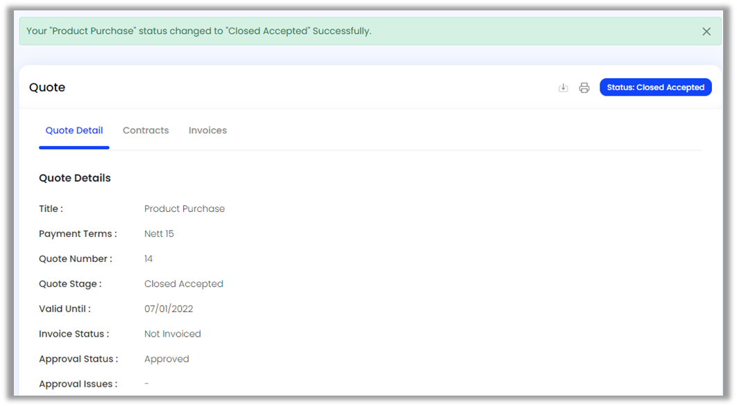Screen dimensions: 737x406
Task: Open the Contracts tab
Action: pyautogui.click(x=146, y=130)
